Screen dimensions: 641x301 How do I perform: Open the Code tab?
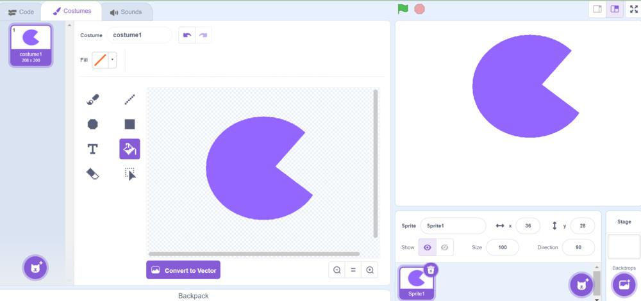pos(21,12)
